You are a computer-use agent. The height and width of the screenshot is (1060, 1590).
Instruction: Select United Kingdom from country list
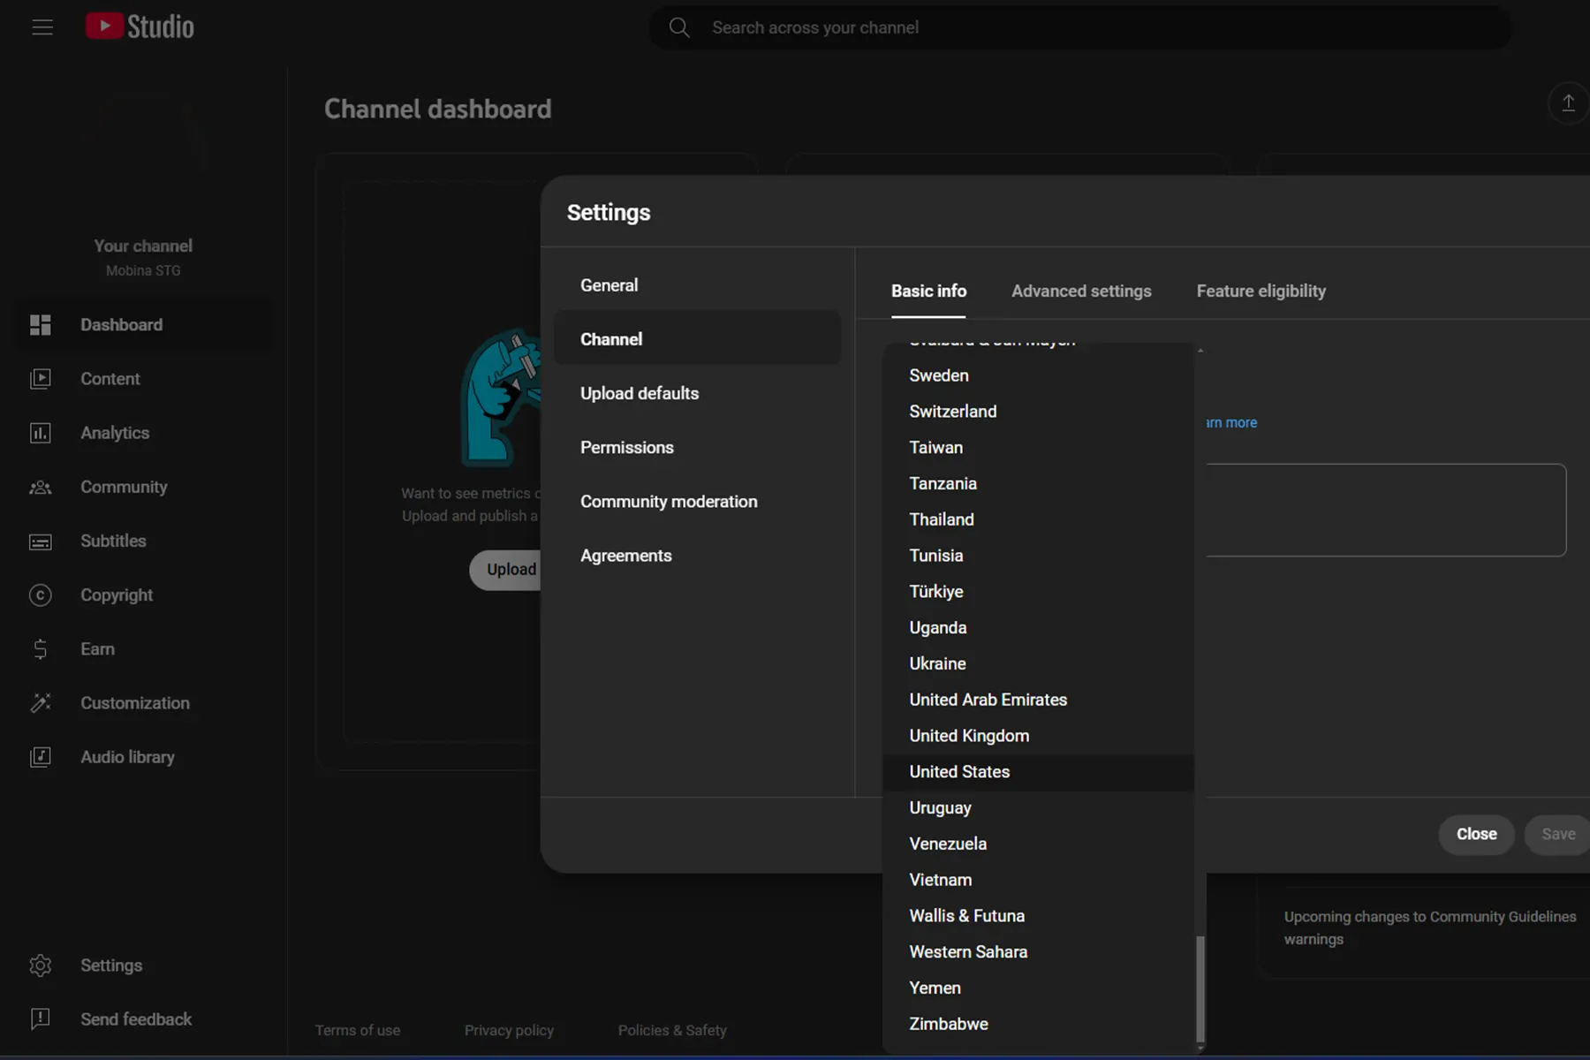coord(969,736)
